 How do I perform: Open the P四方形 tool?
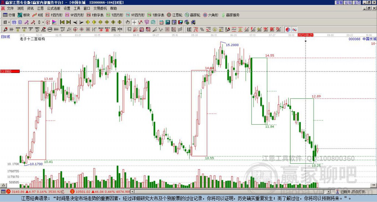(54, 15)
